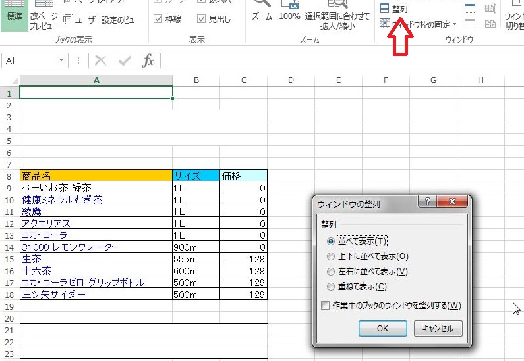Screen dimensions: 524x361
Task: Click the select-all corner triangle
Action: (14, 81)
